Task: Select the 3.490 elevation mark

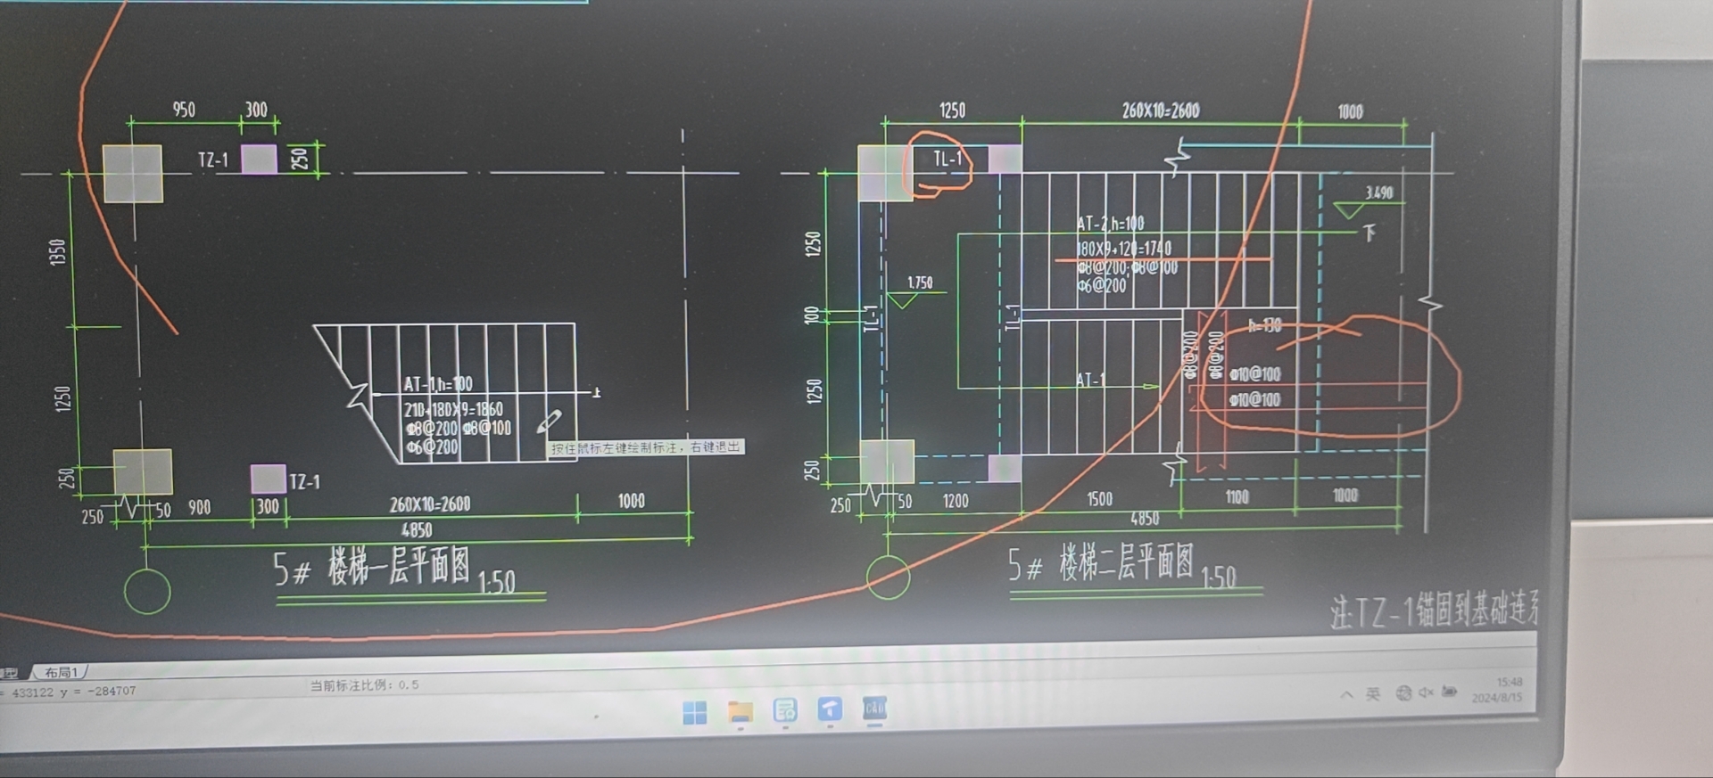Action: [1378, 192]
